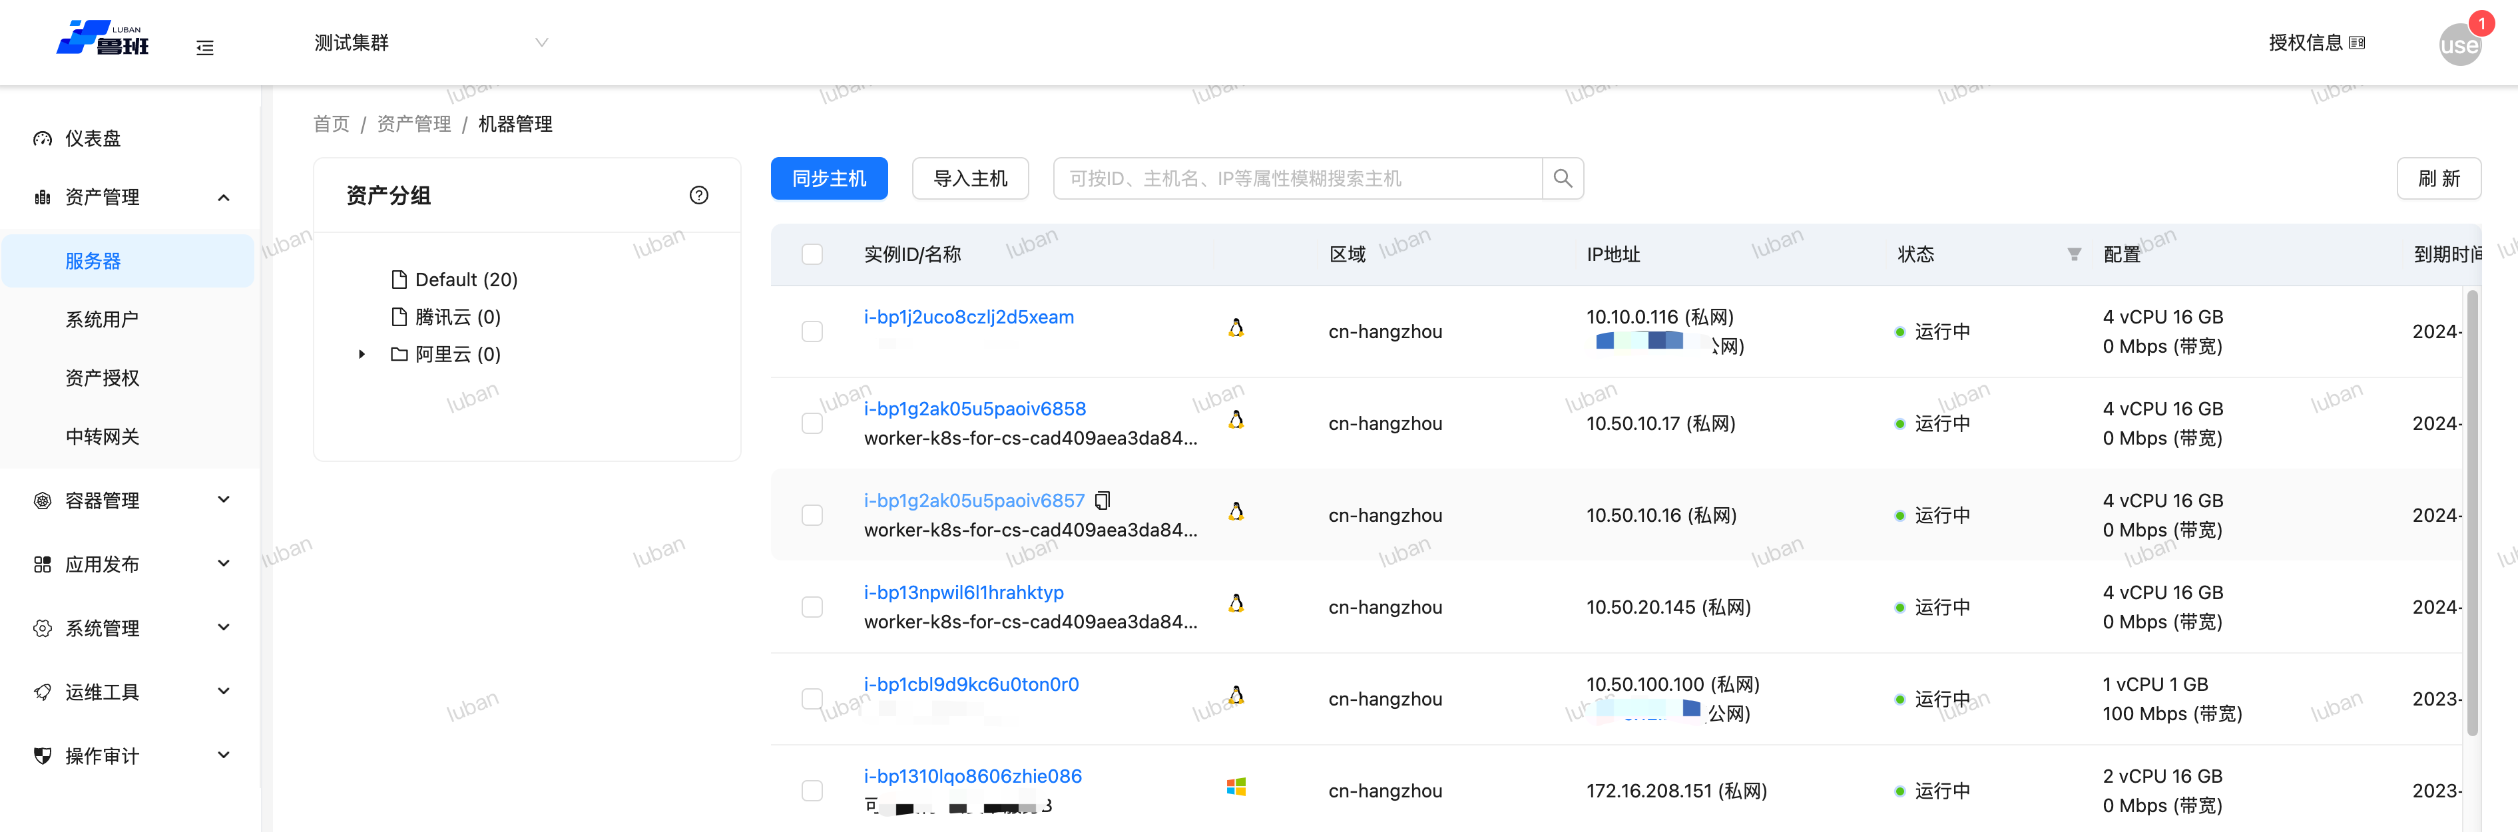Click the 同步主机 button
The image size is (2518, 832).
(x=828, y=178)
